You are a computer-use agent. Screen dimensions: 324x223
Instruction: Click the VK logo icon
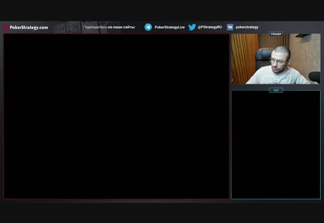(230, 27)
